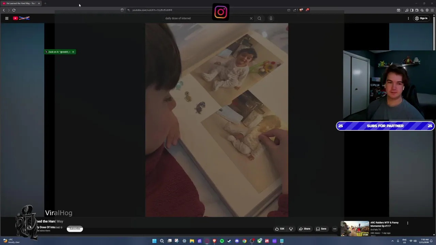This screenshot has width=436, height=245.
Task: Open the browser wallet icon
Action: (417, 10)
